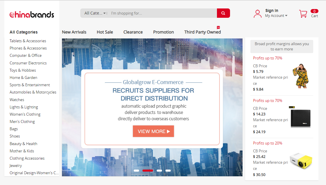Open Toys & Hobbies category
326x185 pixels.
pos(23,70)
